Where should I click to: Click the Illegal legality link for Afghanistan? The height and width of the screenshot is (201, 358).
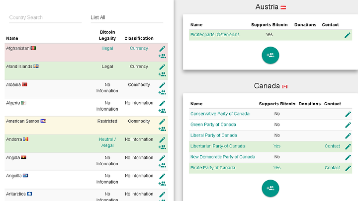coord(107,48)
